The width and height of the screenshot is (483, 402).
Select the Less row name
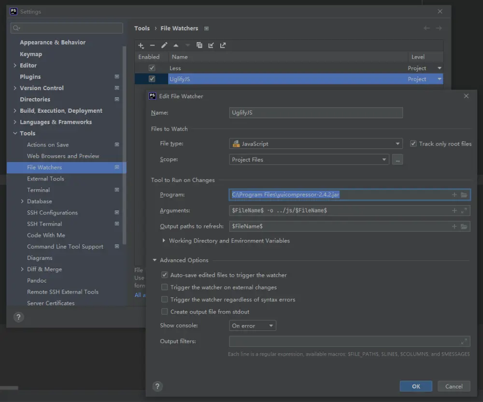[175, 68]
